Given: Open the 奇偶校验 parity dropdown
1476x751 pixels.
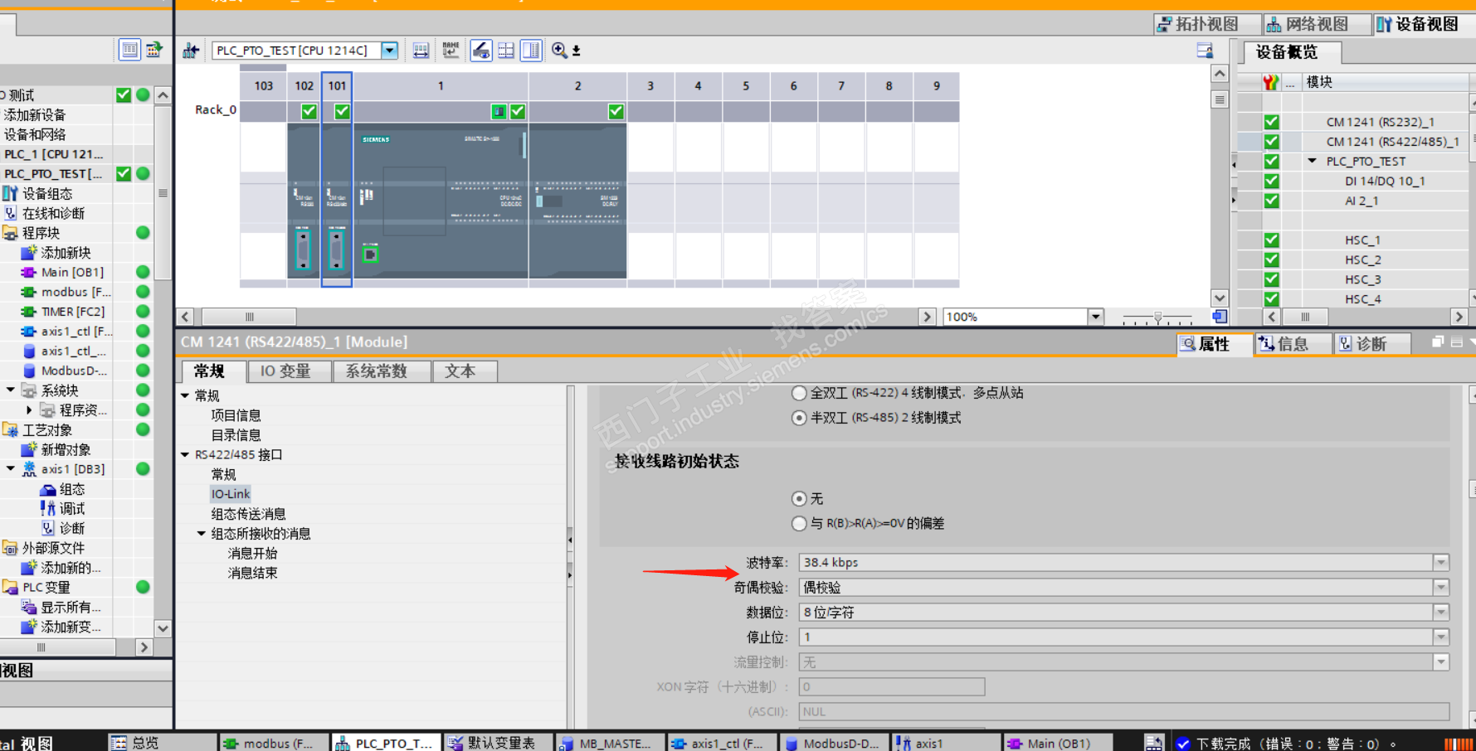Looking at the screenshot, I should [1441, 588].
